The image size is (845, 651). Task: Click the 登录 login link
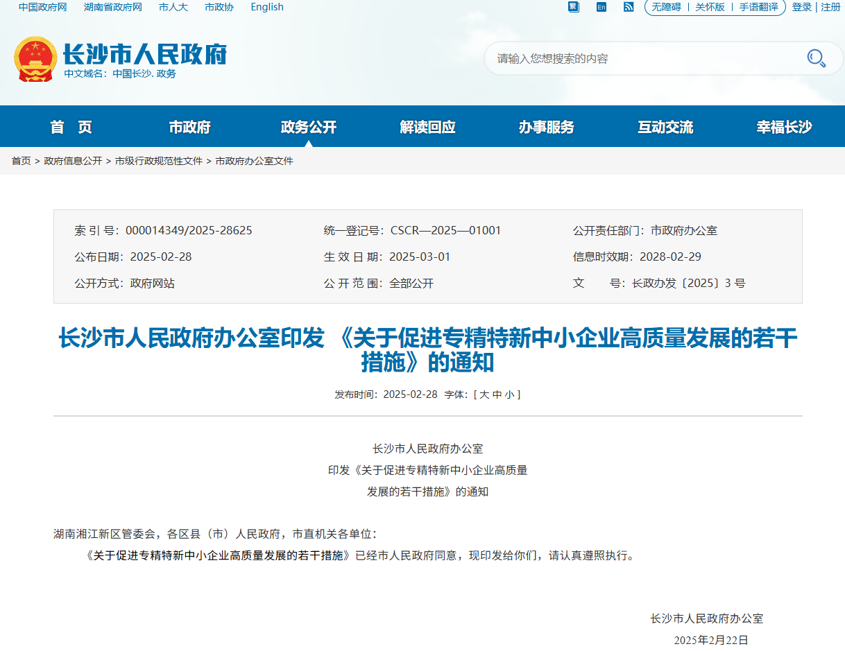pos(801,7)
